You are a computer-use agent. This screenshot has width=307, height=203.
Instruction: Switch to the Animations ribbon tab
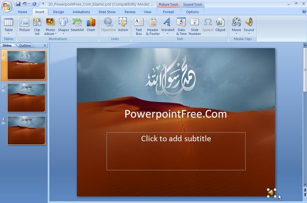(x=81, y=12)
